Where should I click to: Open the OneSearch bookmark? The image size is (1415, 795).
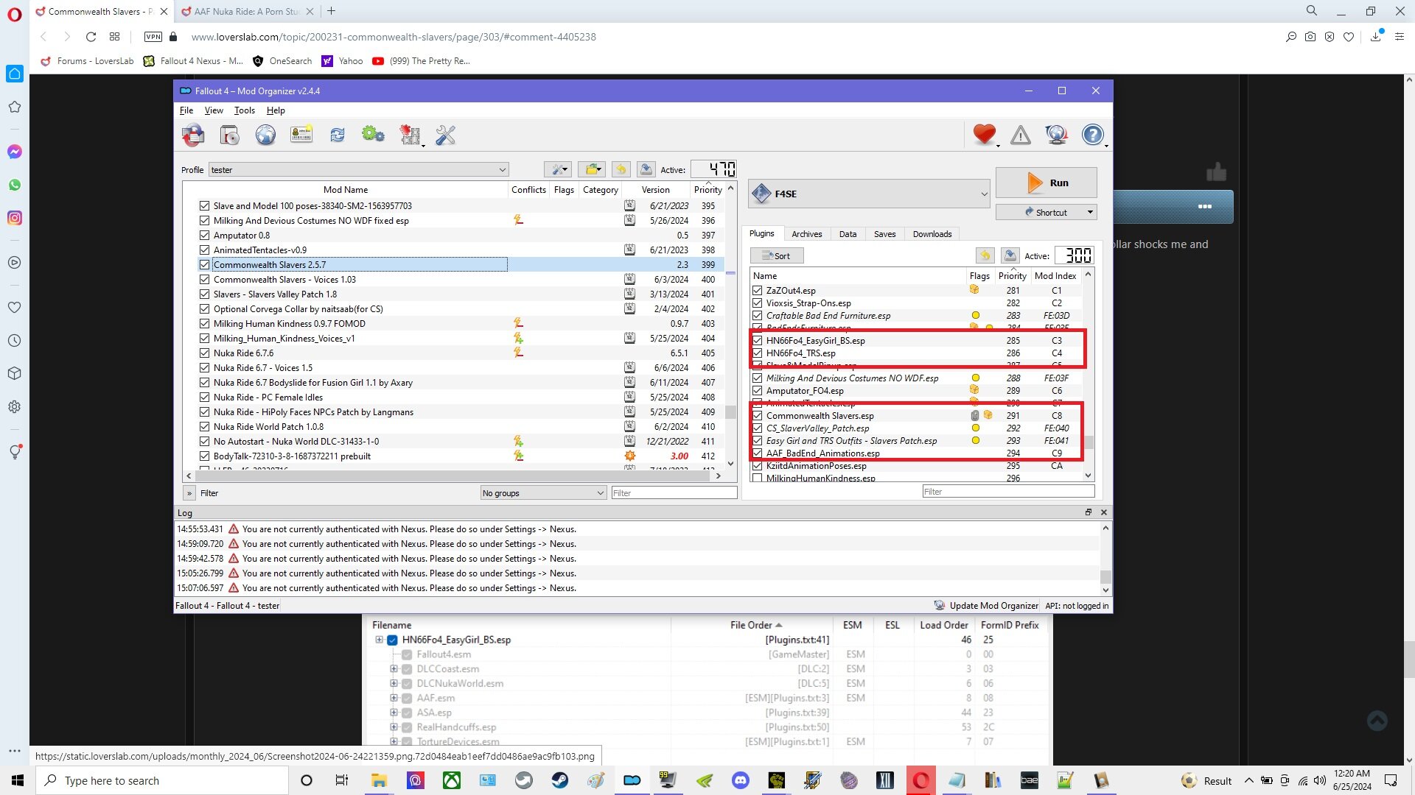tap(282, 61)
